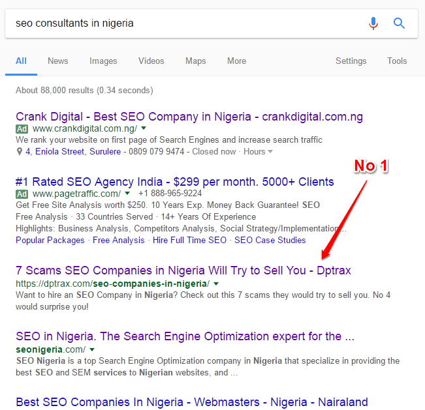Image resolution: width=425 pixels, height=410 pixels.
Task: Switch to the News tab
Action: coord(57,61)
